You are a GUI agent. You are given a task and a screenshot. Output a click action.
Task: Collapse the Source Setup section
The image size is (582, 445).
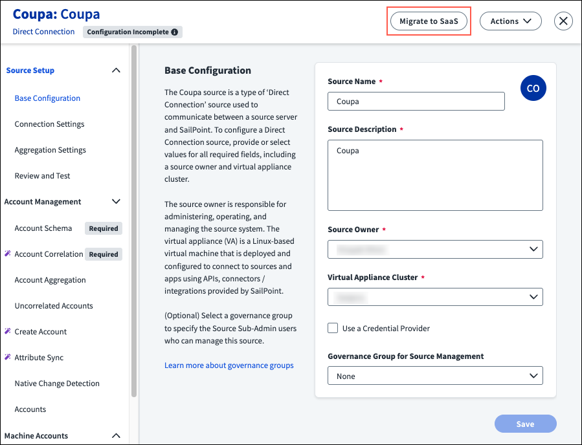116,71
